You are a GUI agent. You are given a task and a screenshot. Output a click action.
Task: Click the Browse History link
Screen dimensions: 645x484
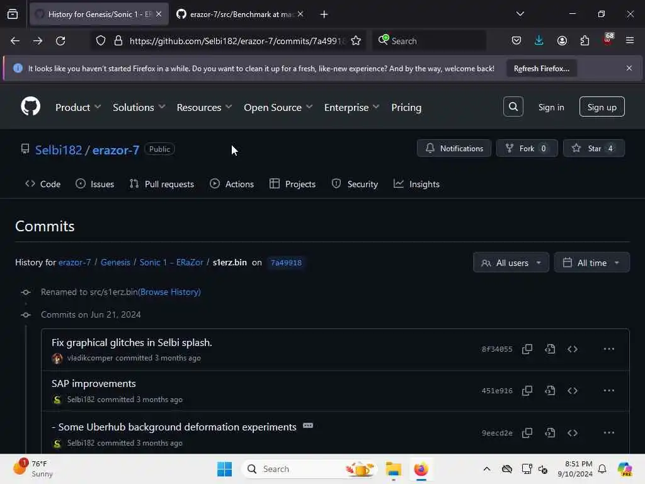[x=170, y=292]
